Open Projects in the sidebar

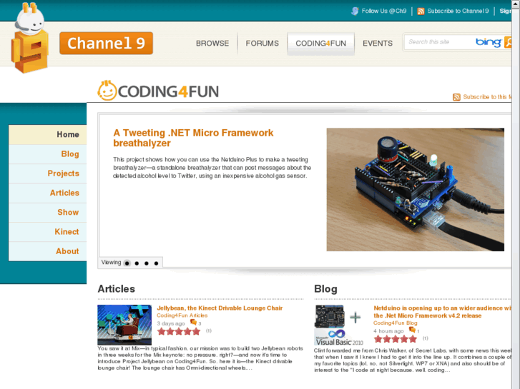pos(48,173)
